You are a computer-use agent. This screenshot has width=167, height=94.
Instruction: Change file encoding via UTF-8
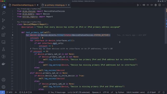point(106,92)
